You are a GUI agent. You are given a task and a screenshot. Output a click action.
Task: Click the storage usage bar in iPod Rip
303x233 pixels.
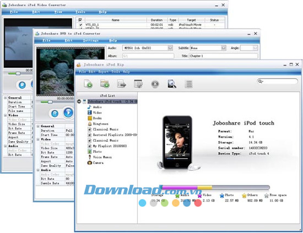tap(216, 187)
